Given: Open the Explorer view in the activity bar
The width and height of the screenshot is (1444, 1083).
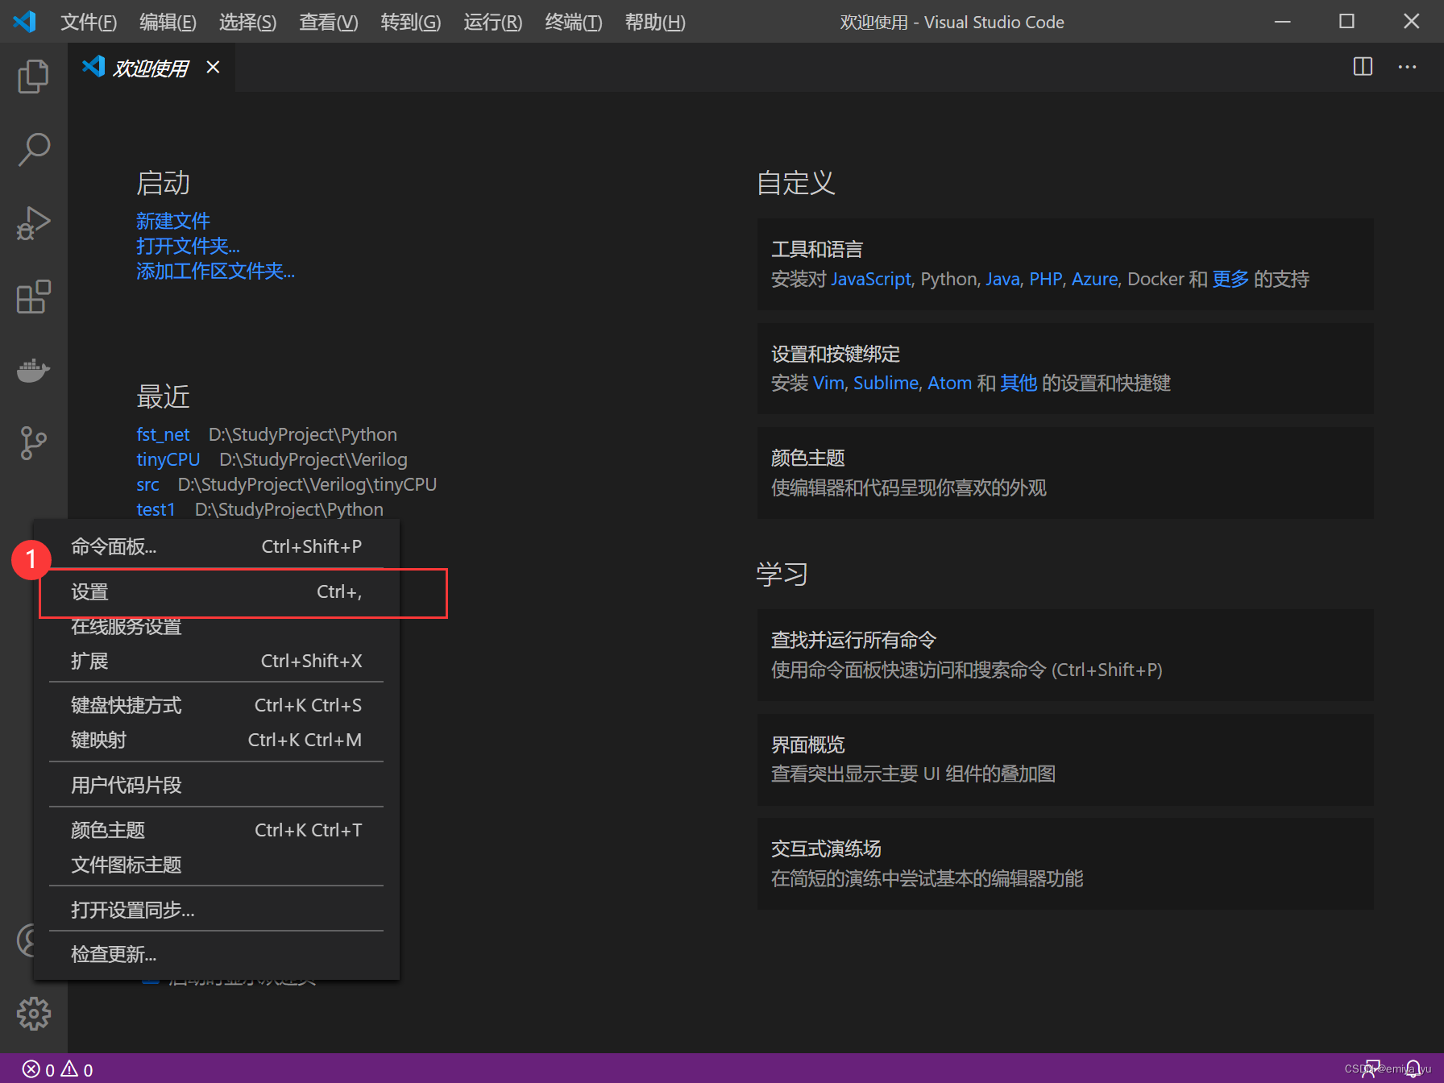Looking at the screenshot, I should point(33,76).
